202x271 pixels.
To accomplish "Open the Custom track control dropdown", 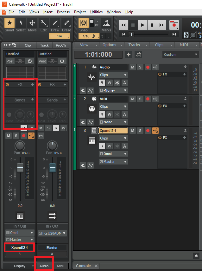I will coord(180,55).
